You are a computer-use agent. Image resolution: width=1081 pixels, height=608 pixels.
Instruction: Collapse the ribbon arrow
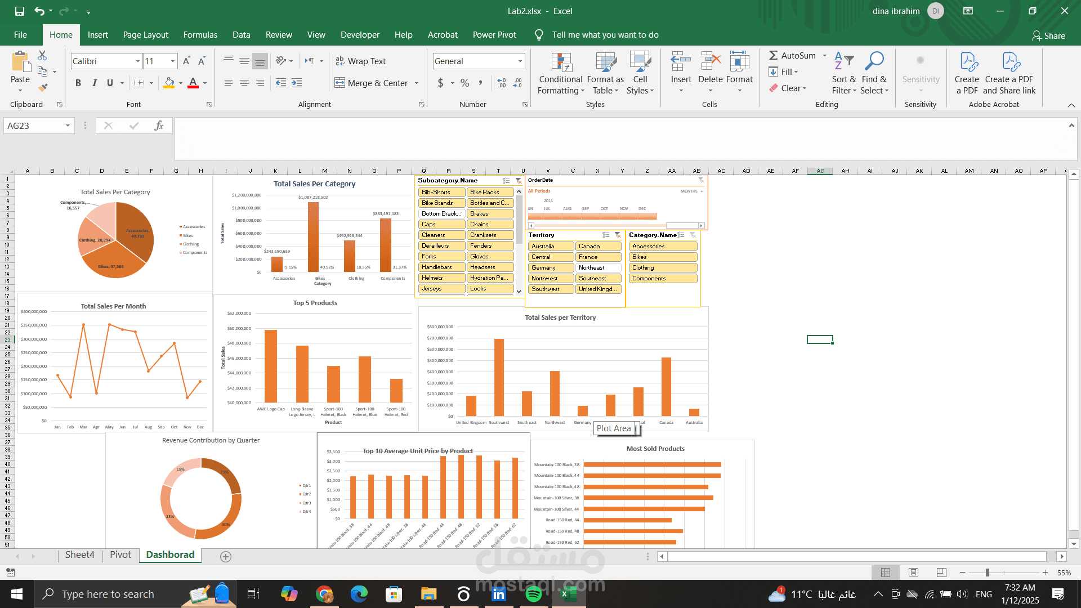[1071, 105]
